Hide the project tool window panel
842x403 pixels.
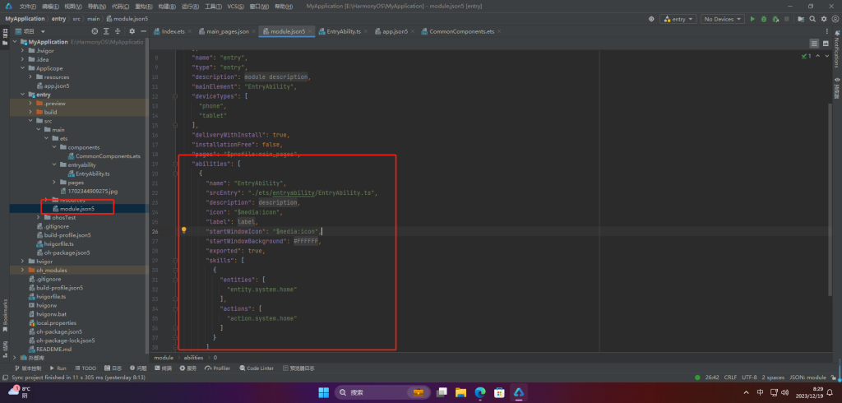(x=141, y=31)
